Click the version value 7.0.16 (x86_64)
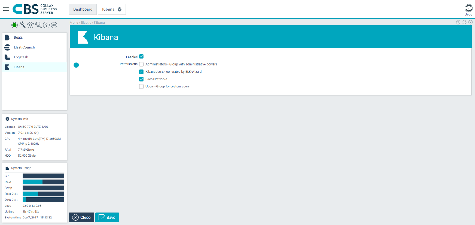The width and height of the screenshot is (475, 225). click(x=28, y=133)
